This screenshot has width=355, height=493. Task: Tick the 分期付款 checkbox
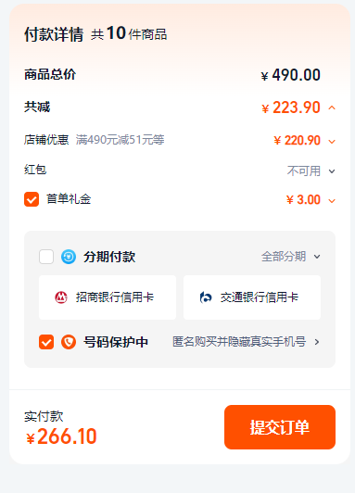46,257
